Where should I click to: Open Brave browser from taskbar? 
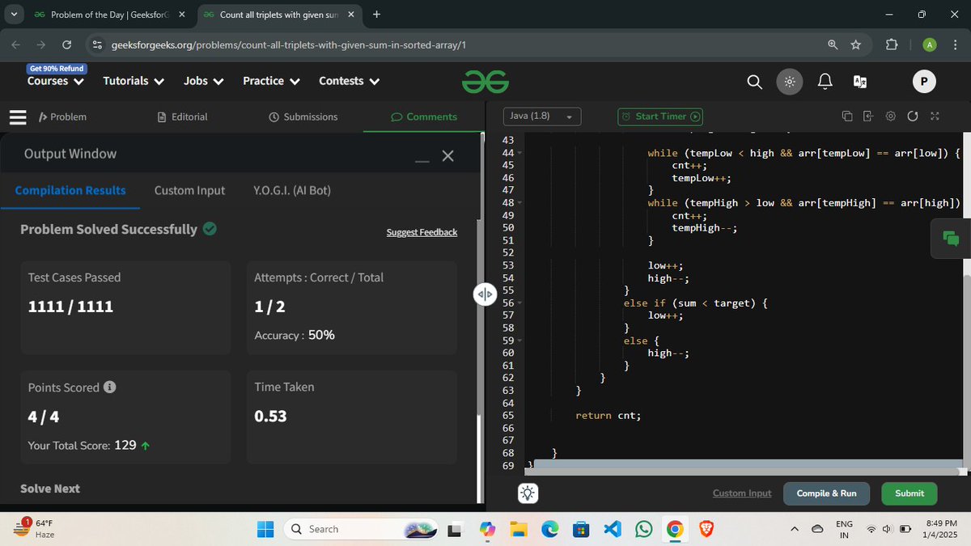(706, 529)
